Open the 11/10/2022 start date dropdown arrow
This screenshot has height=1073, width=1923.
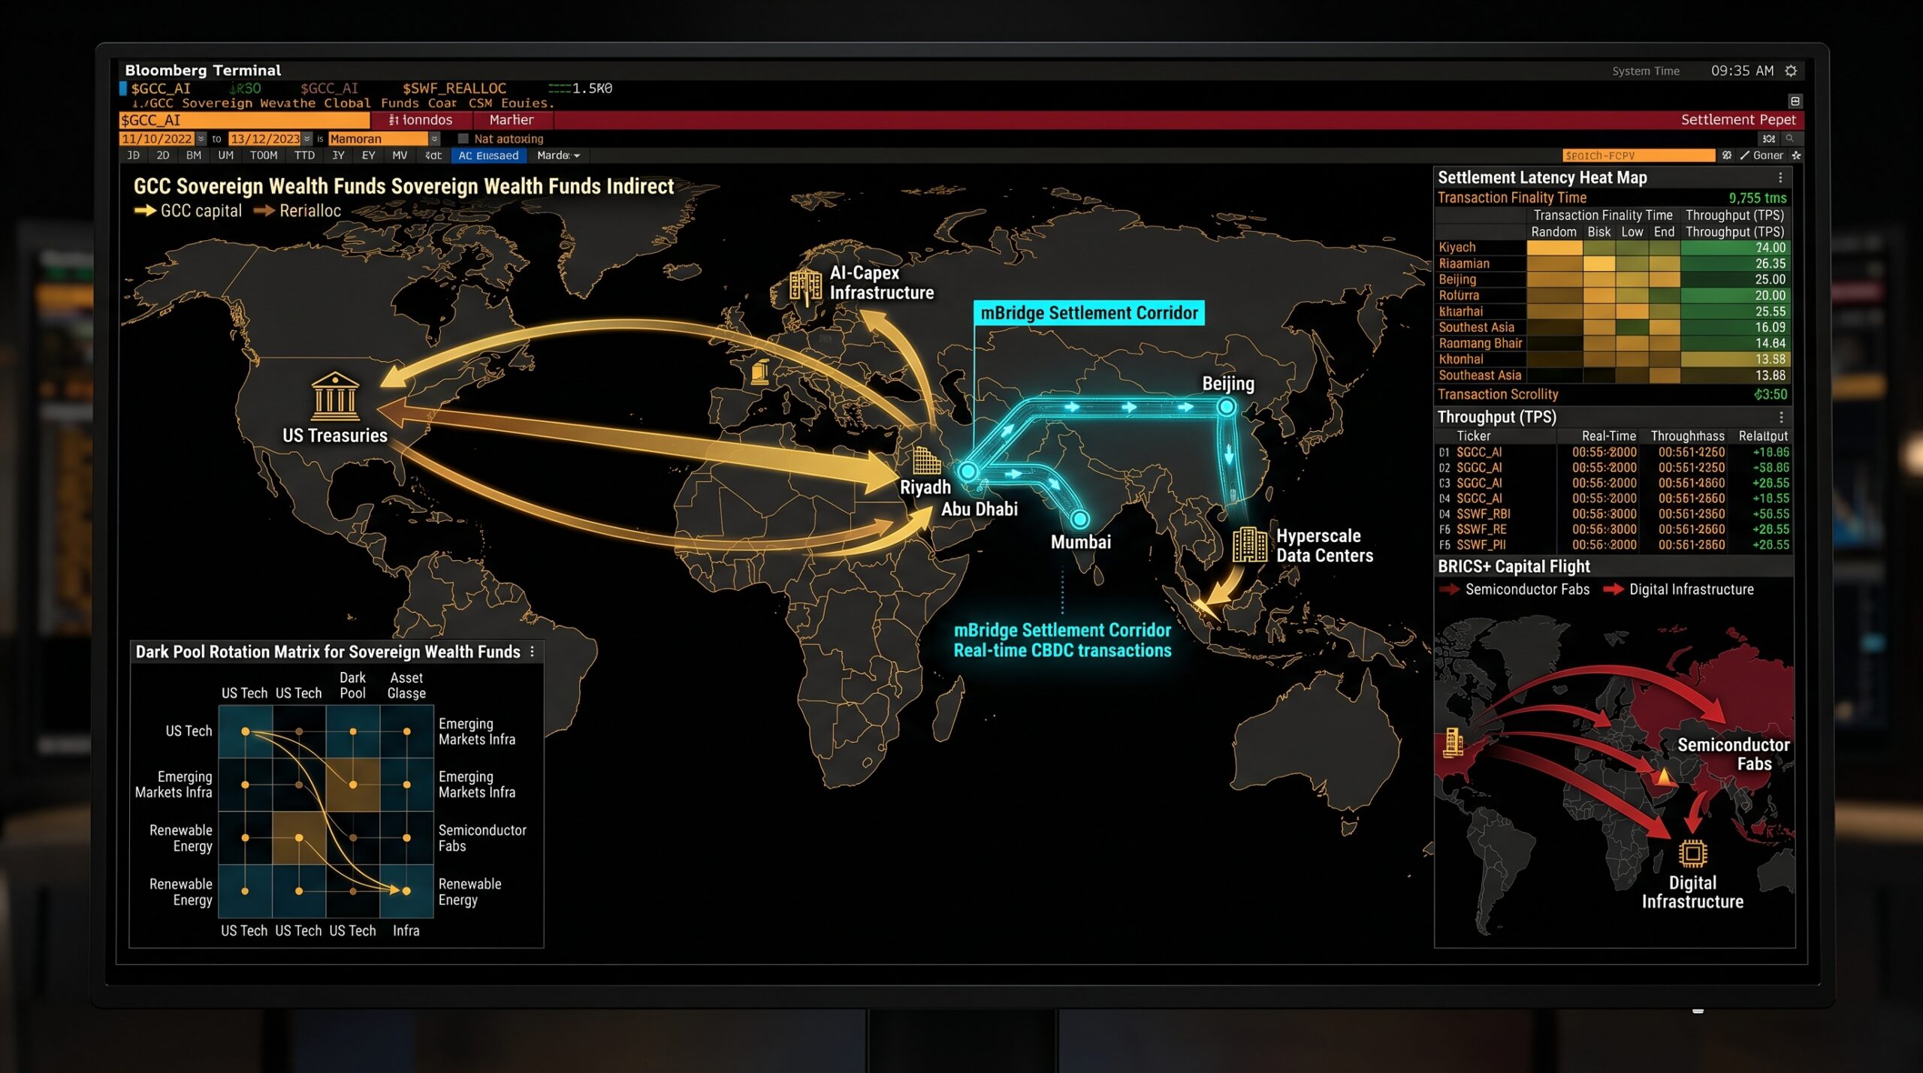pos(201,139)
